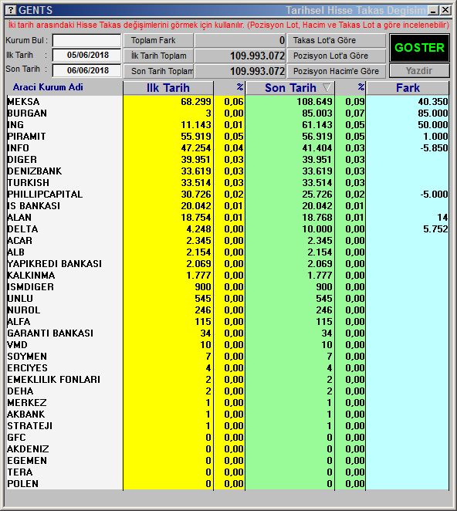Click the Toplam Fark label button
The width and height of the screenshot is (457, 511).
pos(158,40)
